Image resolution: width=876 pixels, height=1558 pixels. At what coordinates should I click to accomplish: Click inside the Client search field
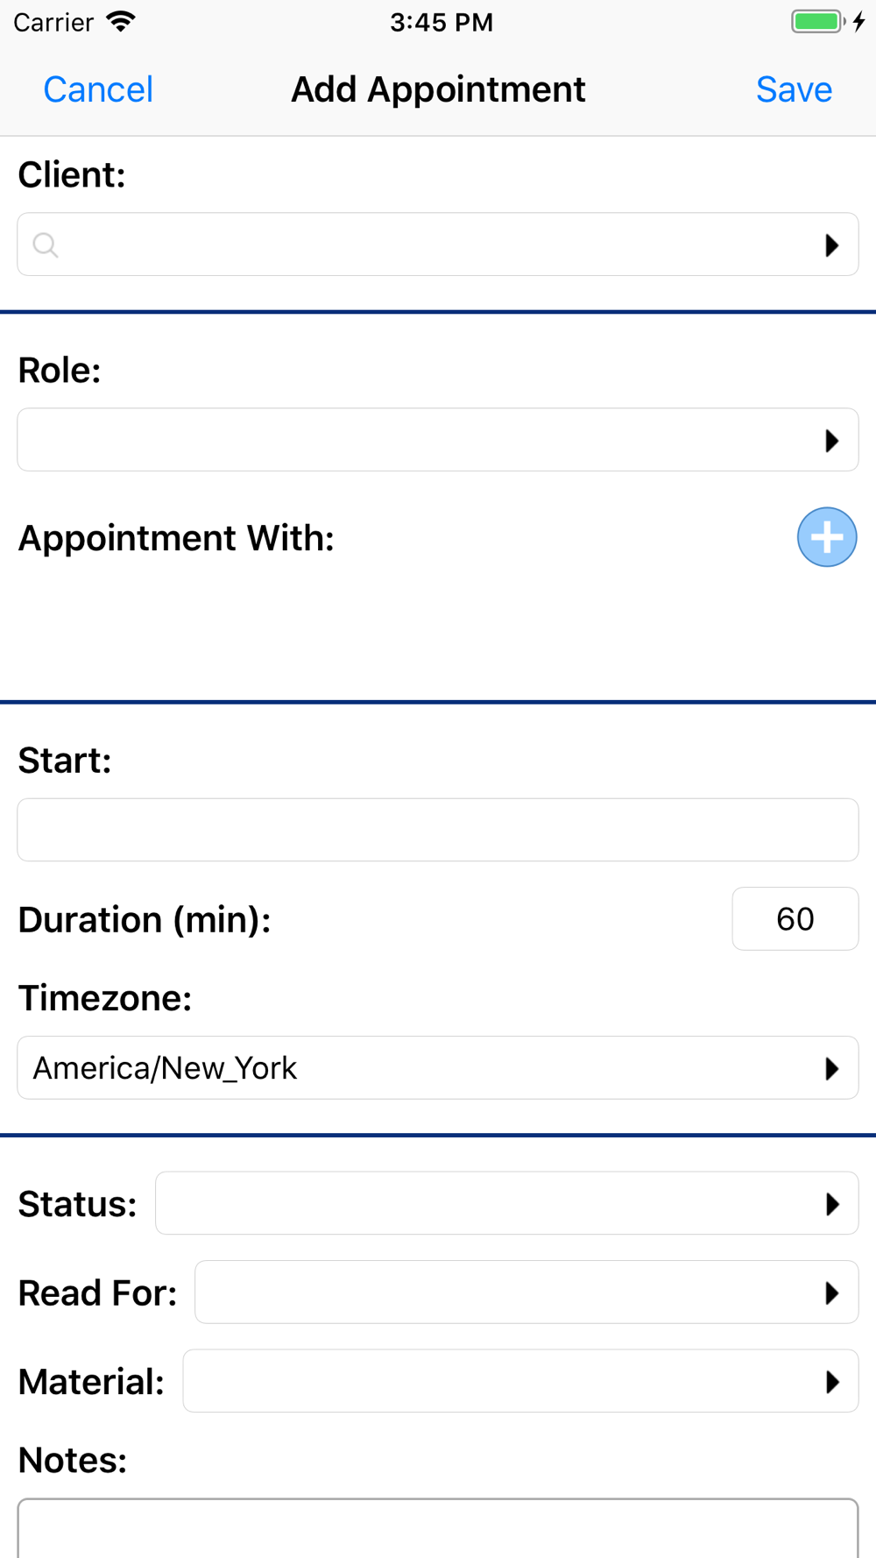pyautogui.click(x=420, y=245)
